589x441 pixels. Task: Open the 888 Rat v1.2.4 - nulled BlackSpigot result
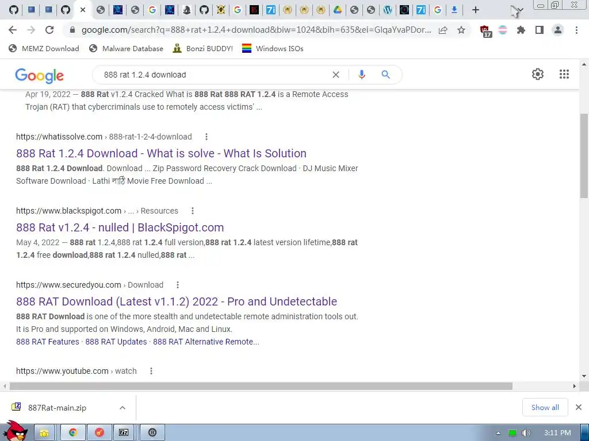[x=120, y=227]
